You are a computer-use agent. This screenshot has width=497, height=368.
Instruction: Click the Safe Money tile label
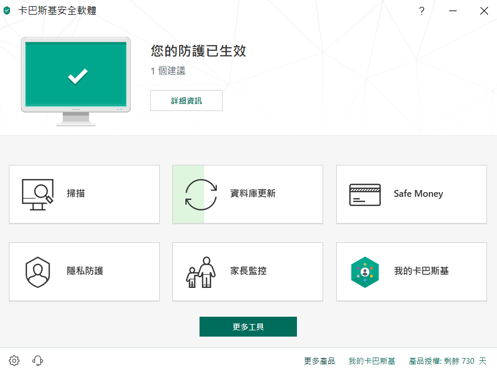[418, 194]
